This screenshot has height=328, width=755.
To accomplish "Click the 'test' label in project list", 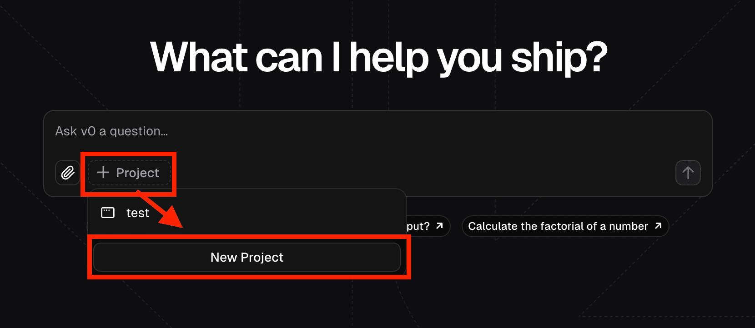I will tap(137, 213).
